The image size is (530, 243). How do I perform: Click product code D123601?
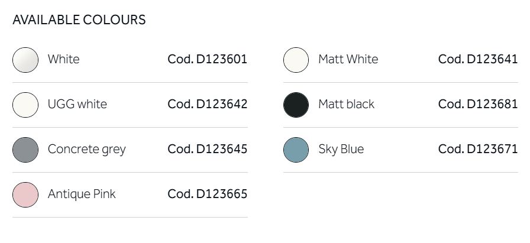(x=207, y=59)
